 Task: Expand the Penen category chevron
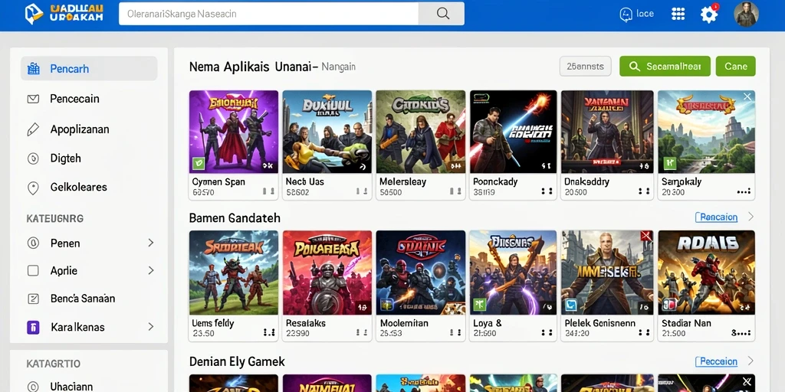[x=151, y=243]
